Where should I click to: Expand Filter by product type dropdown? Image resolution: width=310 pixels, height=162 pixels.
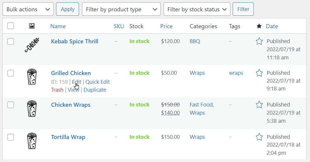coord(121,9)
